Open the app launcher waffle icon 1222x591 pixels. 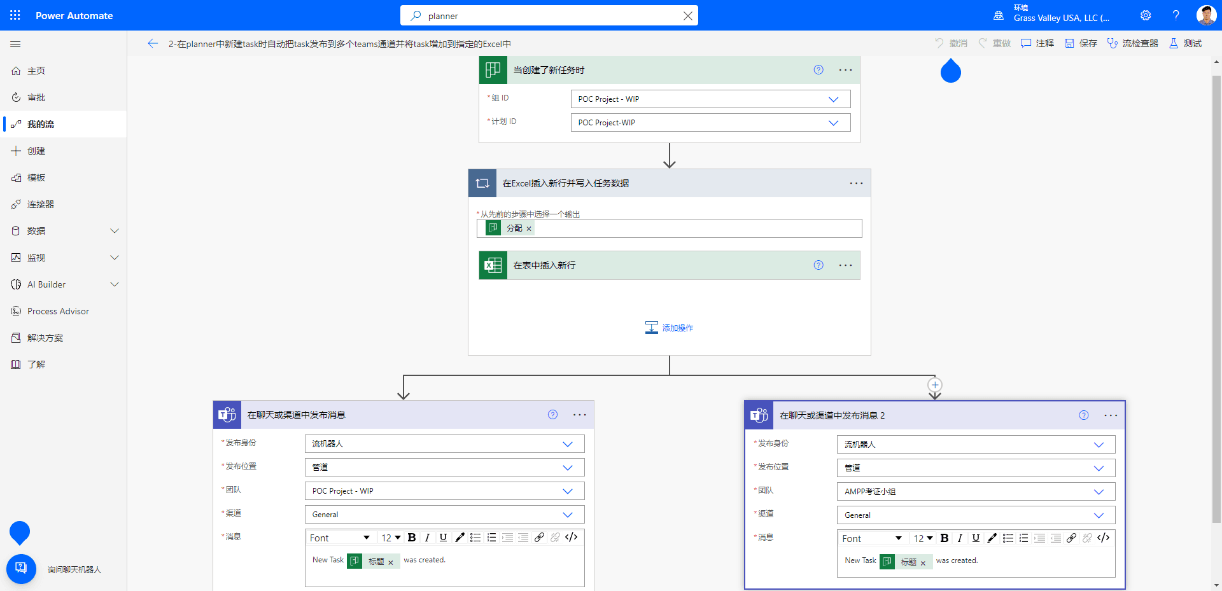(x=15, y=15)
